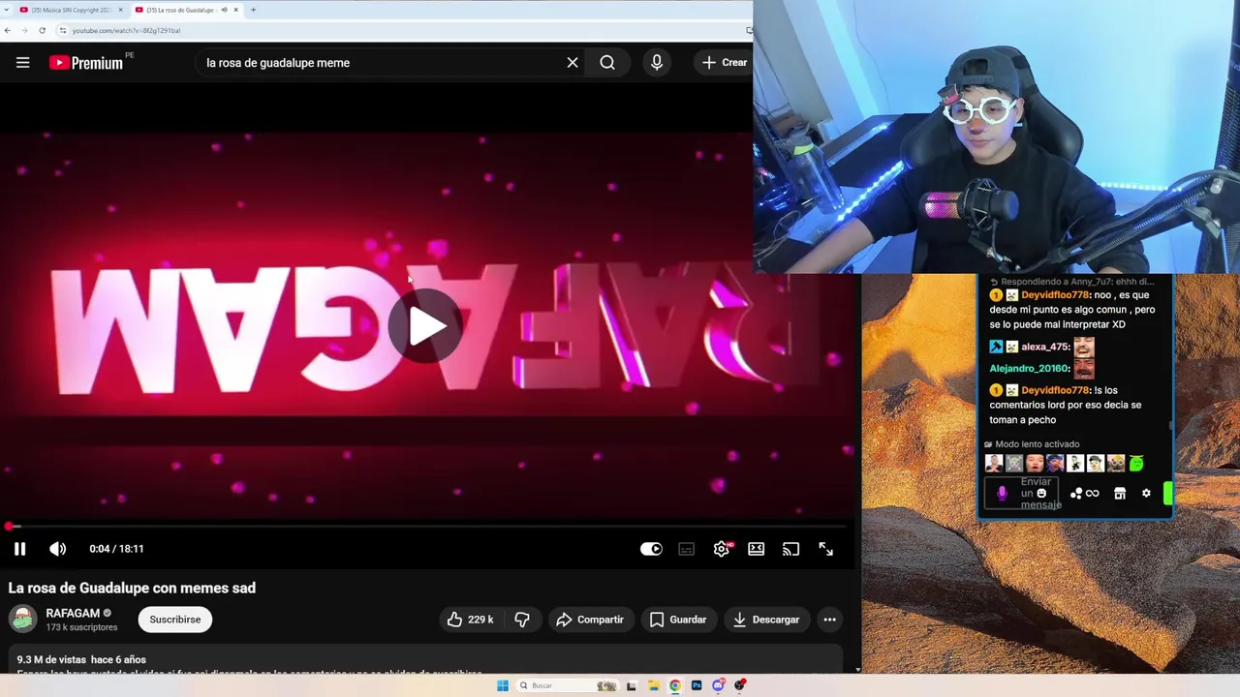
Task: Open Photoshop from the taskbar
Action: click(697, 685)
